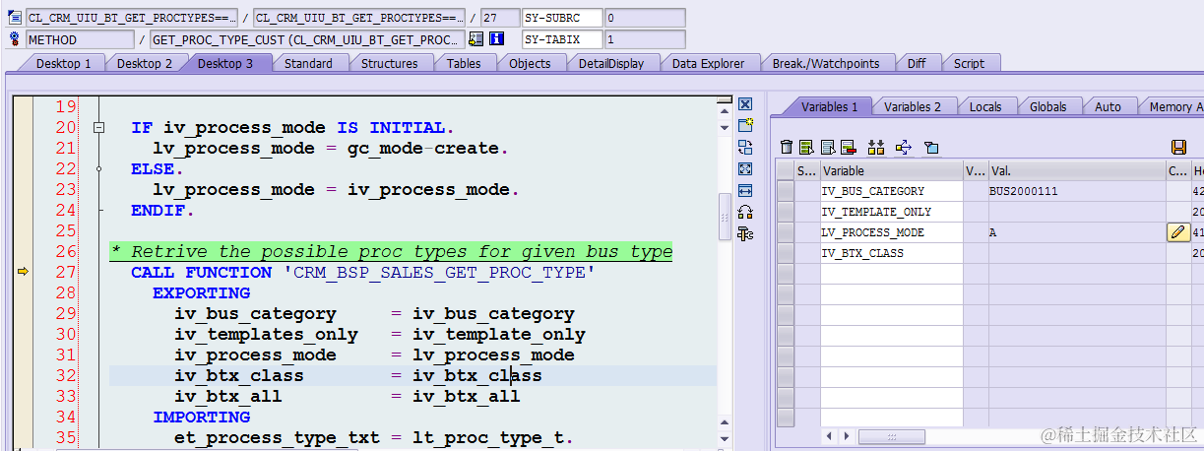The width and height of the screenshot is (1204, 451).
Task: Click the SY-TABIX value field showing 1
Action: [x=644, y=39]
